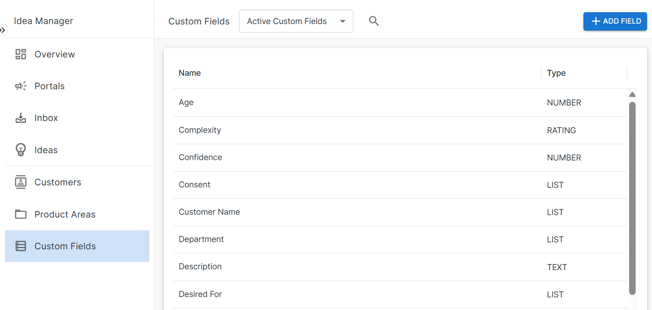This screenshot has width=652, height=310.
Task: Click the dropdown arrow beside Active Custom Fields
Action: coord(342,22)
